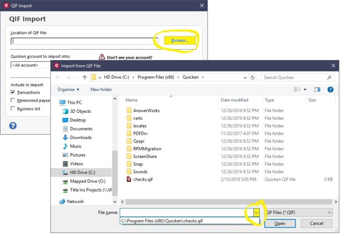Select HD Drive (C:) in navigation pane
The image size is (344, 238).
(81, 172)
